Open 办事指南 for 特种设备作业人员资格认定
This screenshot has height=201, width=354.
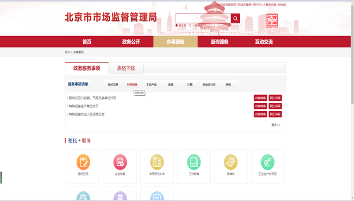[260, 114]
